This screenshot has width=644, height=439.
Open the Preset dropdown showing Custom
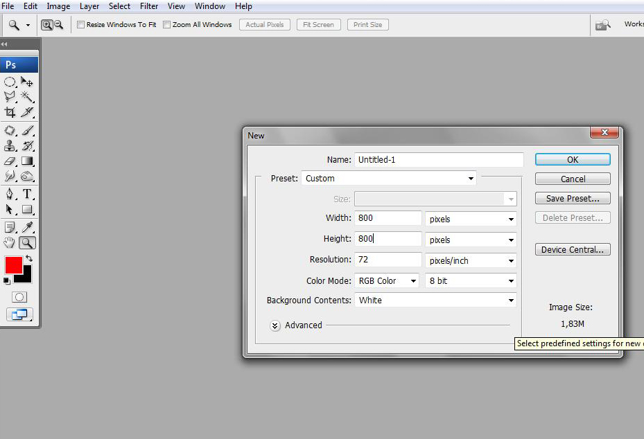tap(389, 179)
